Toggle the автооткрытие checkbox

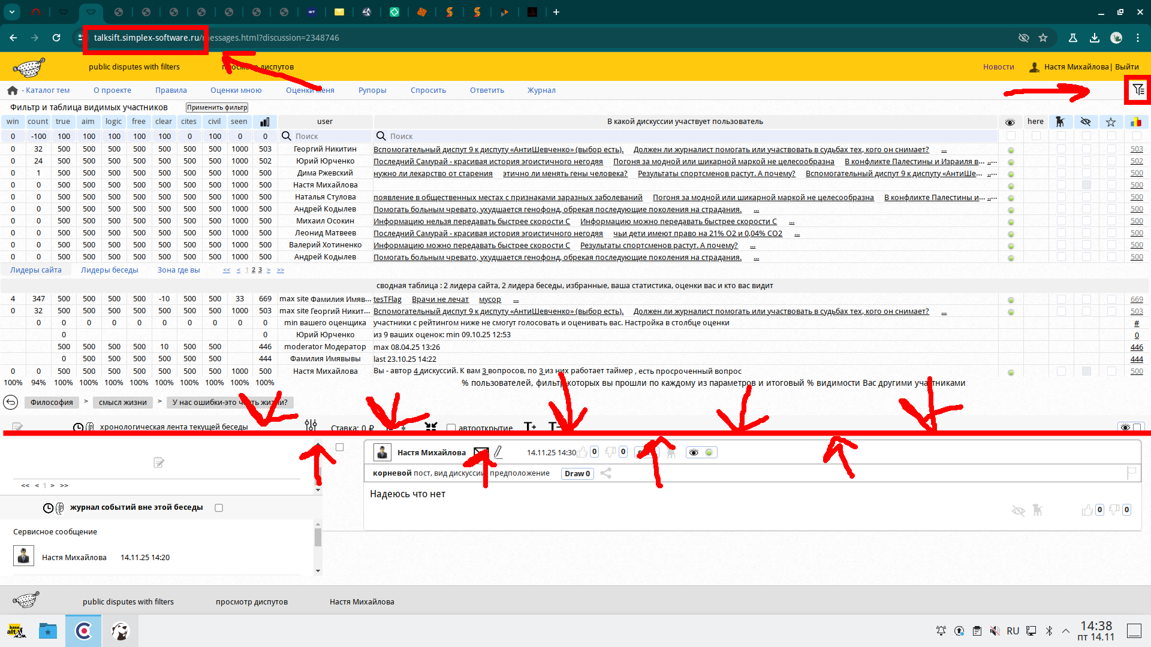(451, 428)
